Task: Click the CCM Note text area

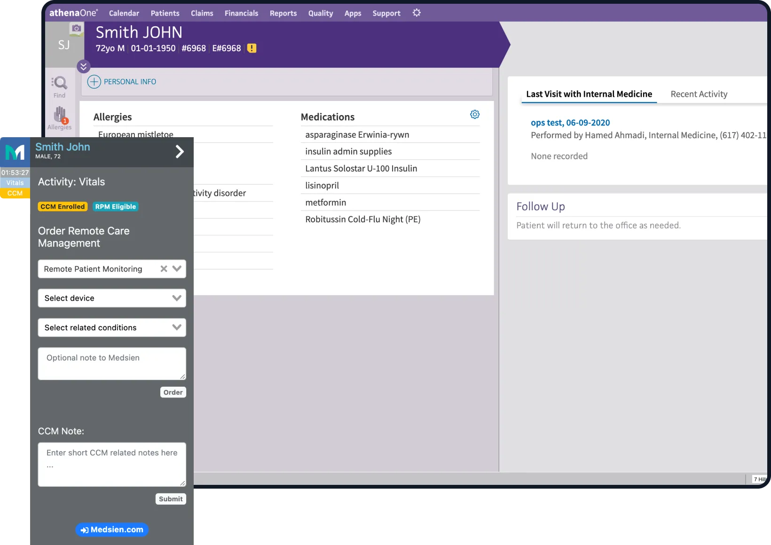Action: pos(112,465)
